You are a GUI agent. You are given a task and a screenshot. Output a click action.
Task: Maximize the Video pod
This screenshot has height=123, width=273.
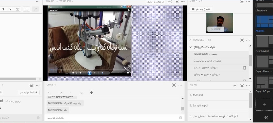242,2
